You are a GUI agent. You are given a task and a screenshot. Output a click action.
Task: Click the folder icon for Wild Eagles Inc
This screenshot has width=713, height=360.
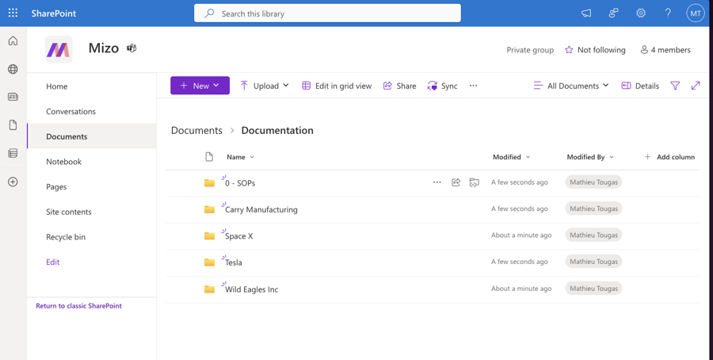[x=209, y=289]
